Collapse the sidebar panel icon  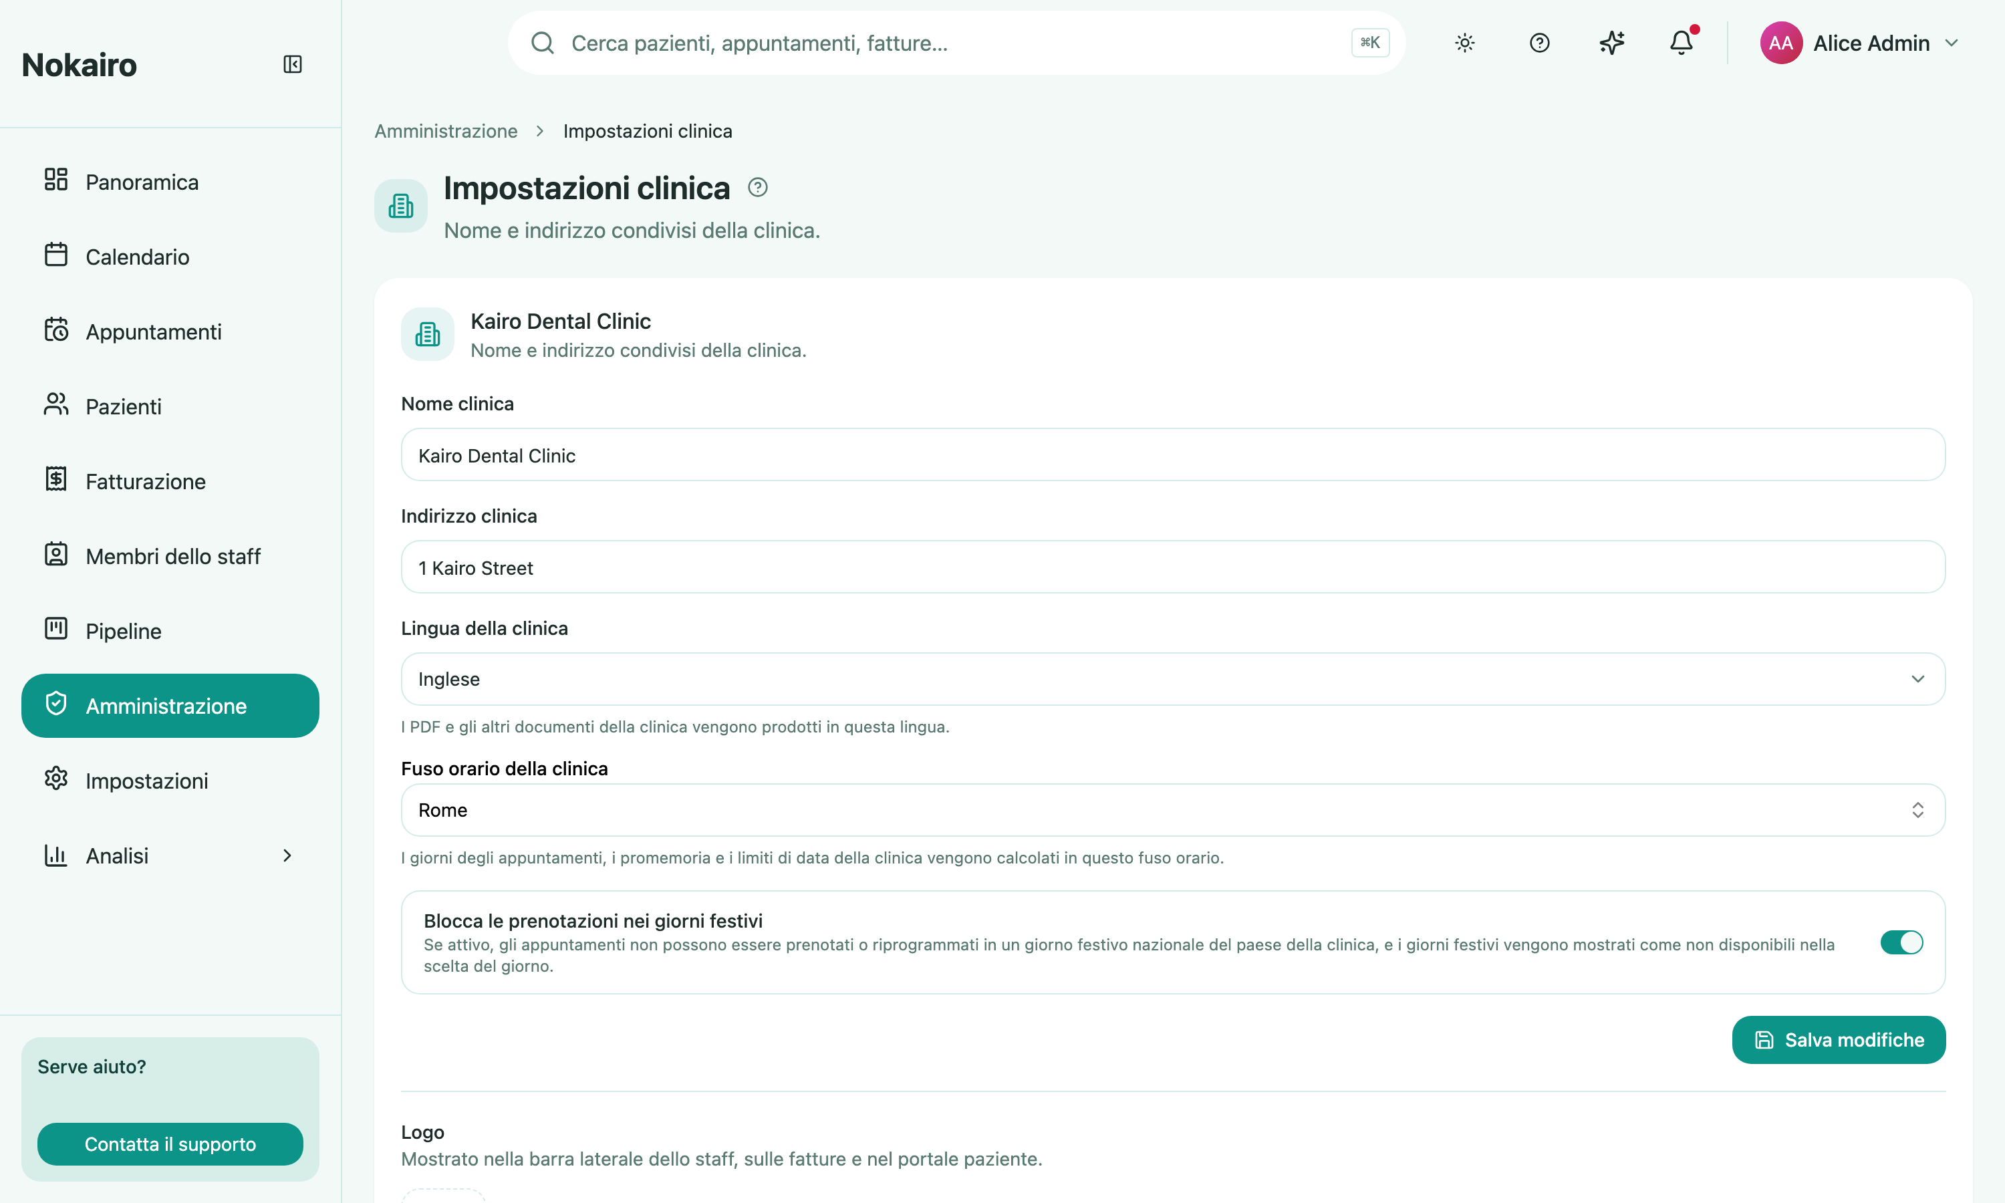click(x=293, y=64)
